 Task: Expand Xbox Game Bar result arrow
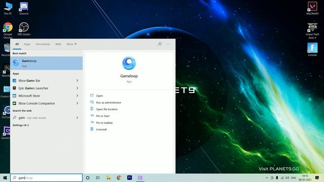[x=77, y=80]
